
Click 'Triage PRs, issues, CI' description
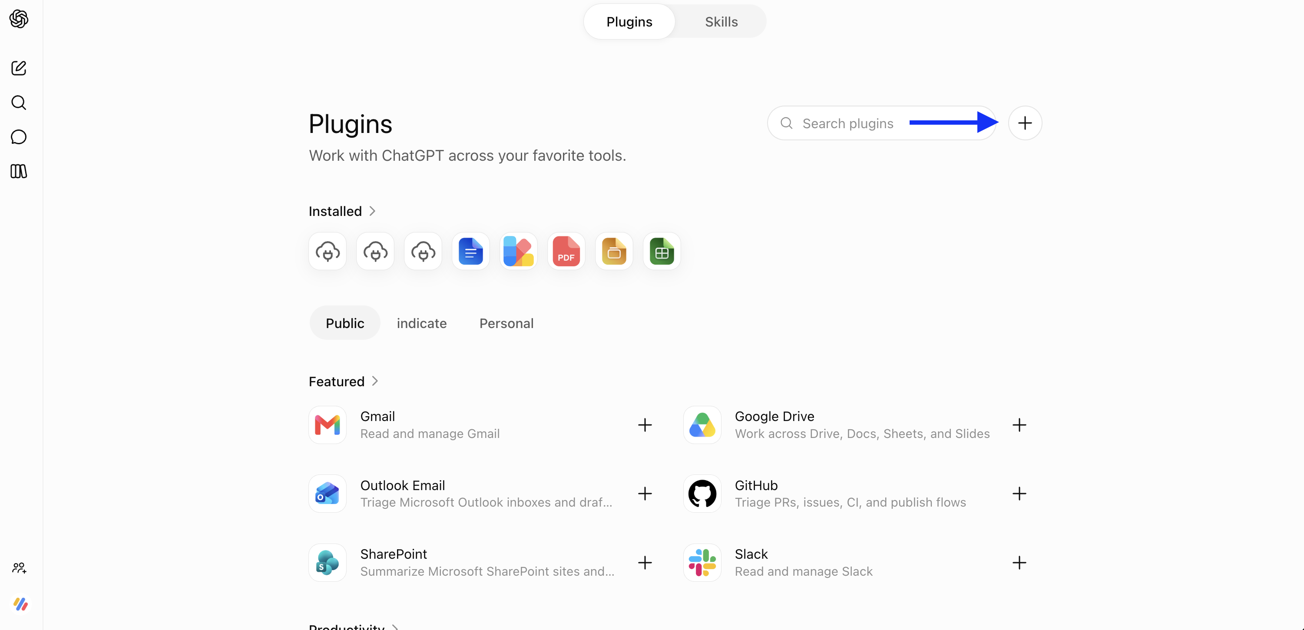tap(851, 502)
